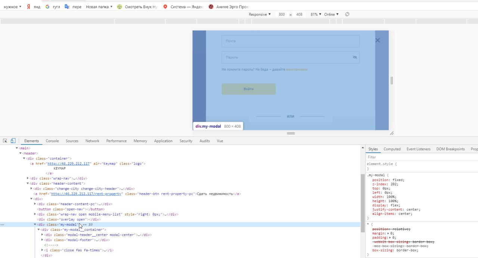Expand the close fas fa-times element

(x=43, y=250)
